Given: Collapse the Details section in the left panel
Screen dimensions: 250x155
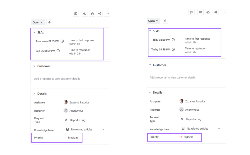Looking at the screenshot, I should [x=34, y=93].
